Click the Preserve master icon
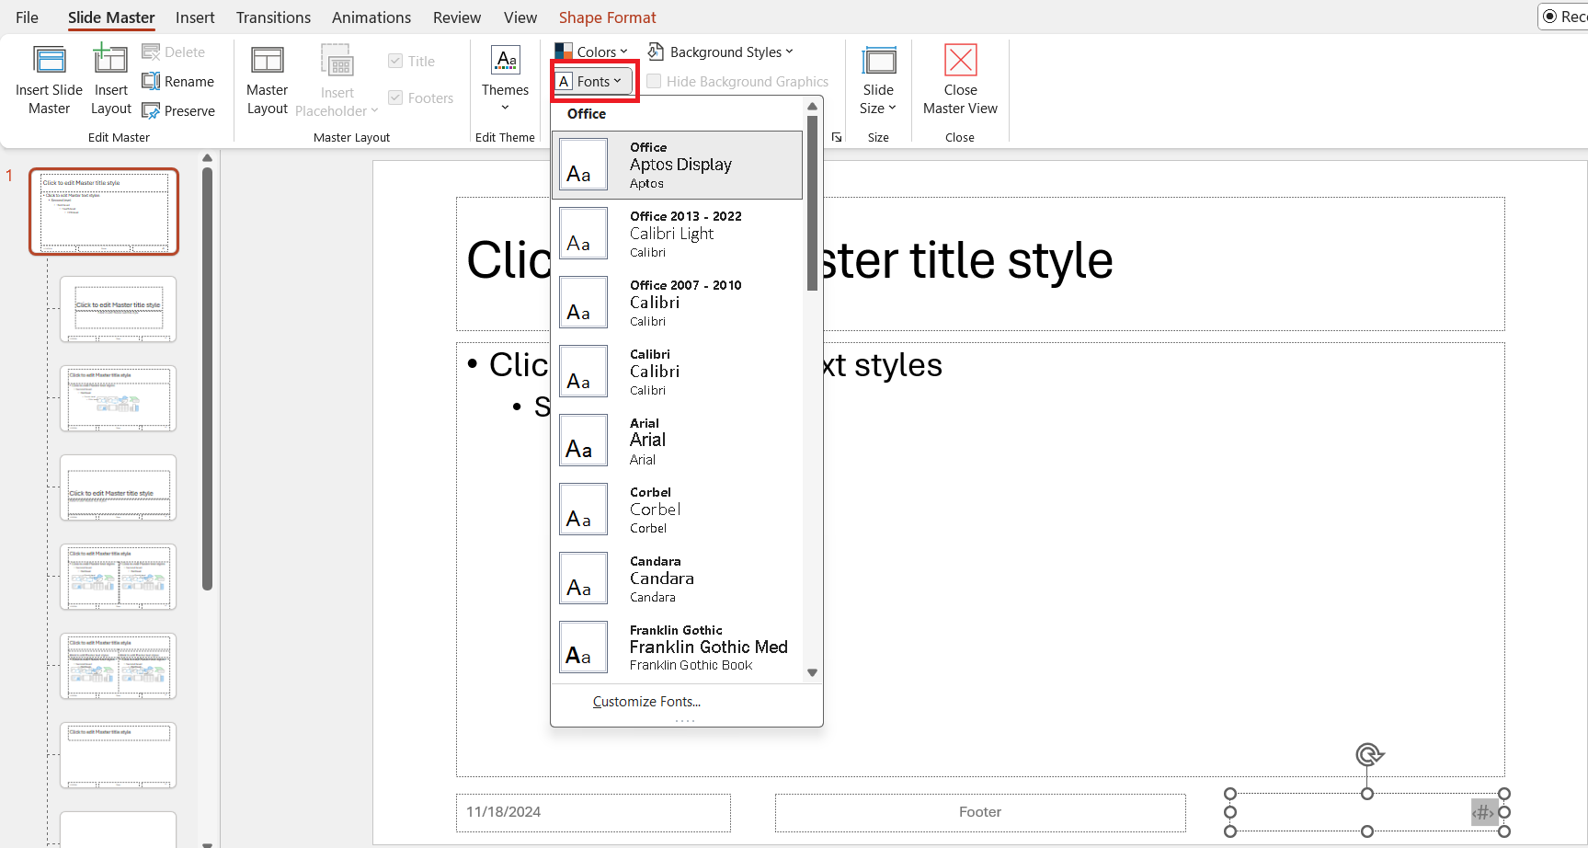The image size is (1588, 848). (151, 111)
